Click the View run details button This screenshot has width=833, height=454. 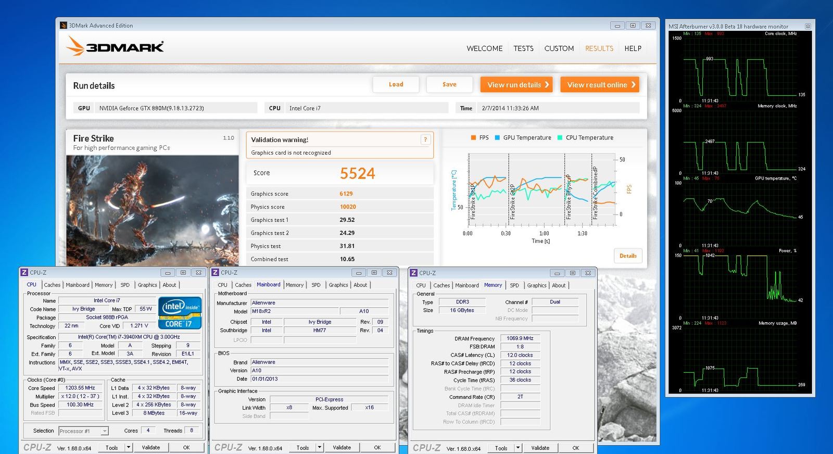click(516, 85)
